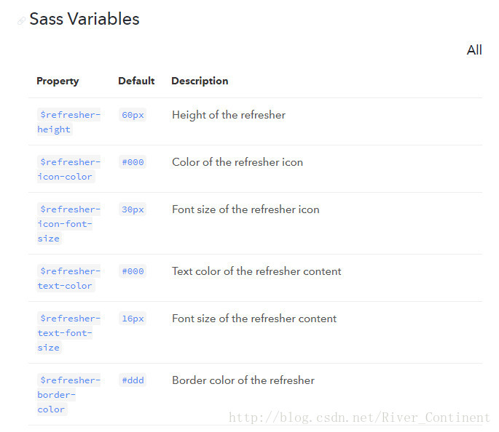Click 'Border color of the refresher' description
This screenshot has height=432, width=499.
243,380
